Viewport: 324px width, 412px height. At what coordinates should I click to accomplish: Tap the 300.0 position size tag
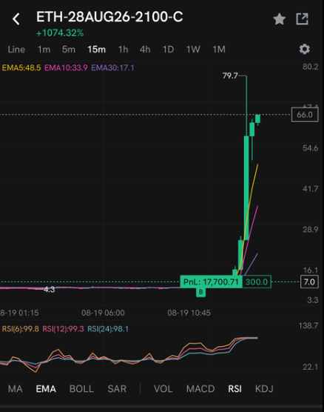pyautogui.click(x=257, y=282)
